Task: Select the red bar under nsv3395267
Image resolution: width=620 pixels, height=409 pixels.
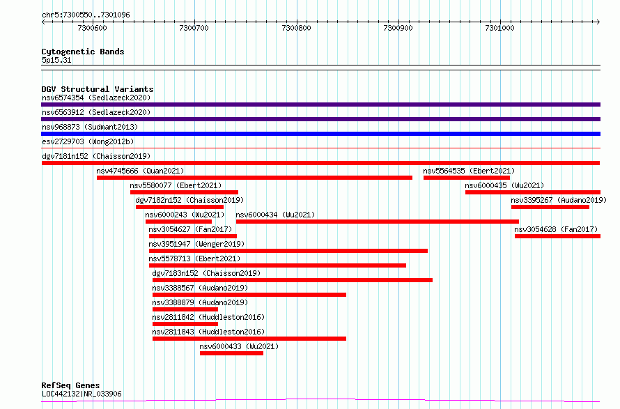Action: 550,207
